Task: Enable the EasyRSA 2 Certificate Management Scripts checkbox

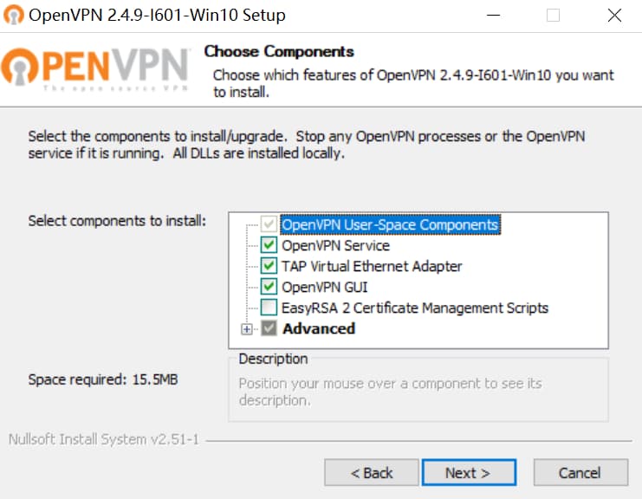Action: (269, 308)
